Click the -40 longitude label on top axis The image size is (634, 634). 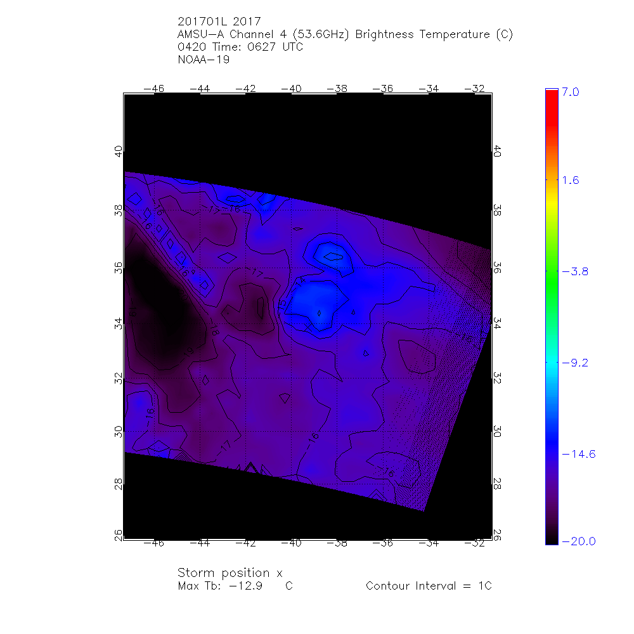290,88
